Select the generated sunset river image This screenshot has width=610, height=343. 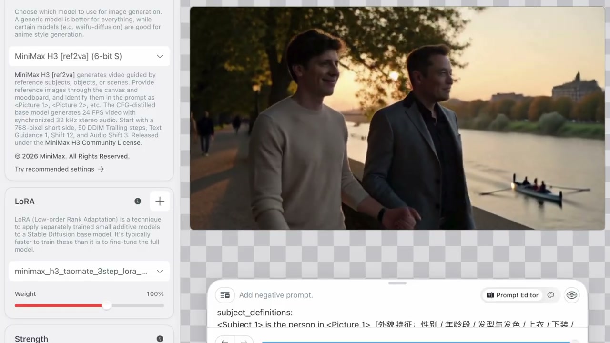point(397,118)
